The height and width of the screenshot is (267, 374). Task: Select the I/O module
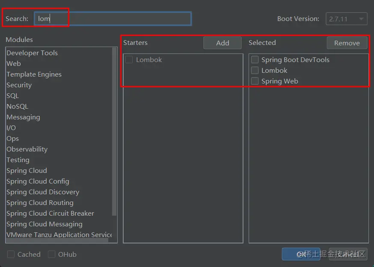(11, 128)
